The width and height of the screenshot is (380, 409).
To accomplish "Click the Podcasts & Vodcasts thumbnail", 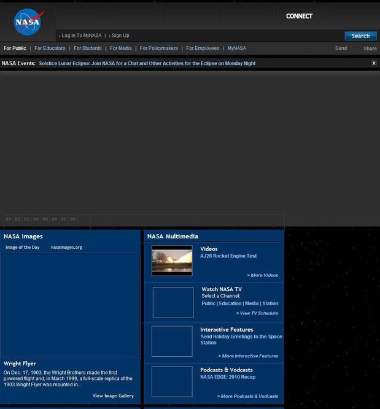I will point(172,381).
